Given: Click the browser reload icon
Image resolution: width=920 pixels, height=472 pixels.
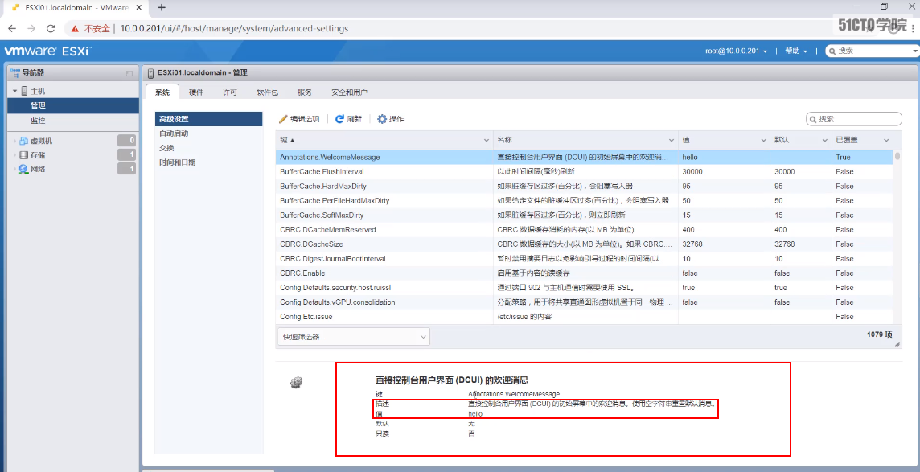Looking at the screenshot, I should tap(51, 28).
